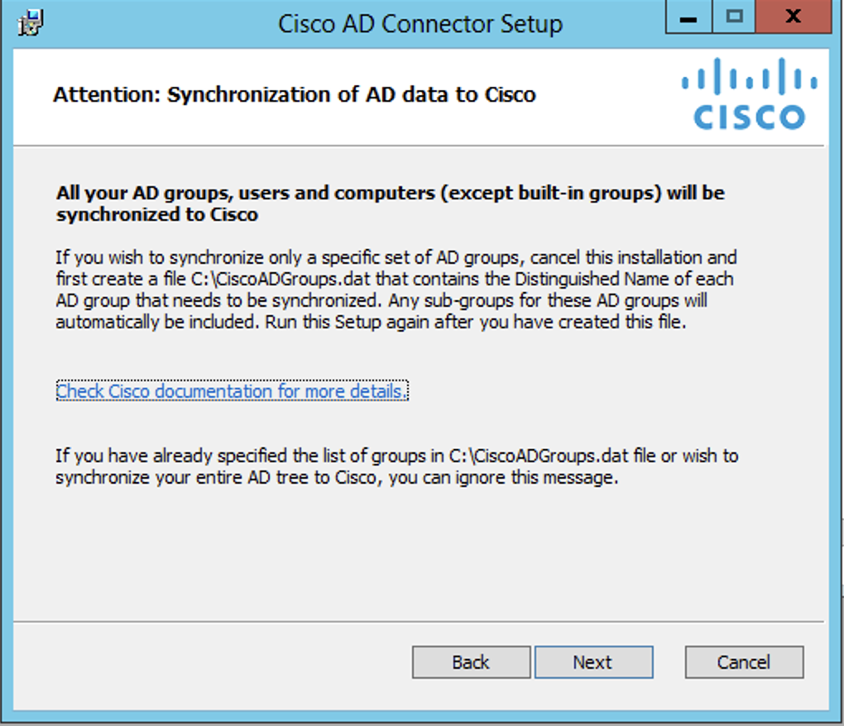Click the white header banner beside the heading
This screenshot has height=726, width=844.
[603, 97]
